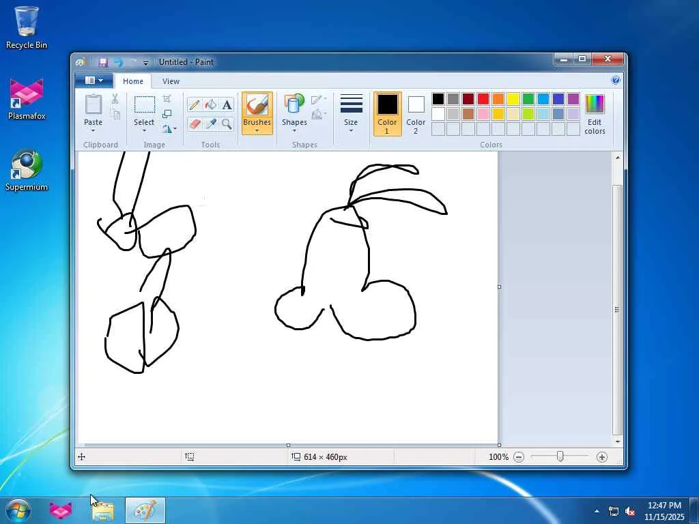Open the shape Outline dropdown

(319, 99)
